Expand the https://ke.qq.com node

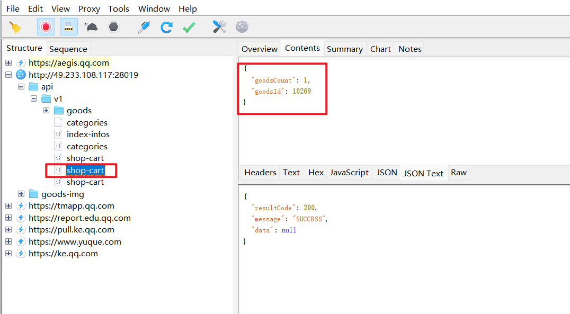8,254
